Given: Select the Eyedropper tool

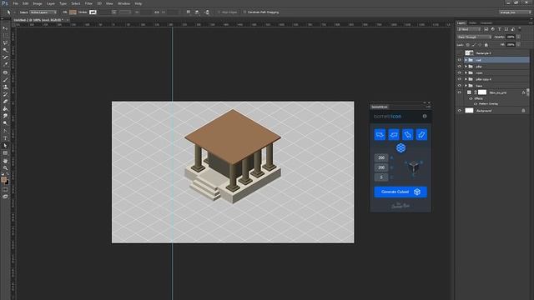Looking at the screenshot, I should click(x=5, y=65).
